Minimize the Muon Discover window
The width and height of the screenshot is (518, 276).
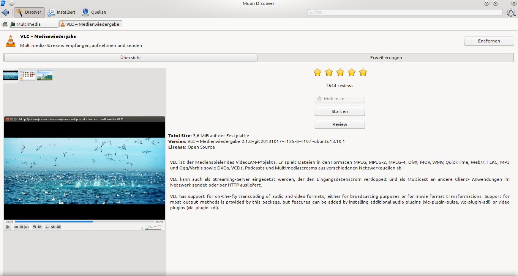(x=487, y=3)
